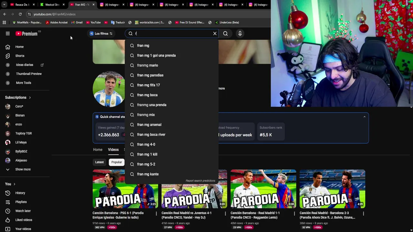Start voice search with the microphone
The image size is (413, 232).
tap(240, 34)
